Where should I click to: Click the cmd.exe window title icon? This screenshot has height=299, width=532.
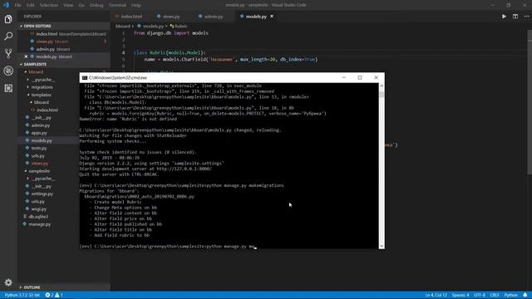click(85, 77)
